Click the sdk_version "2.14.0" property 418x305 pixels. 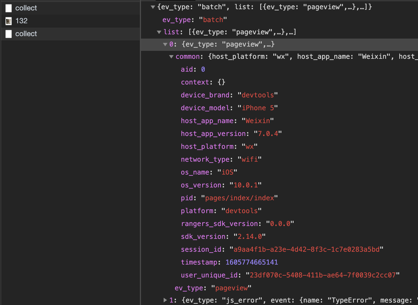[x=223, y=236]
